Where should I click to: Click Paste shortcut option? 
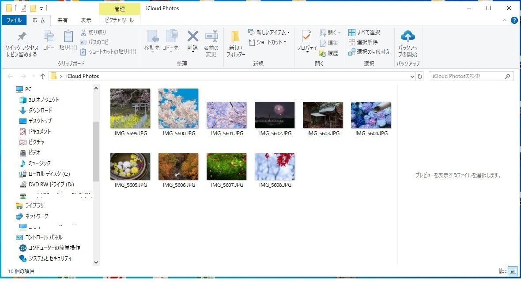pyautogui.click(x=108, y=52)
